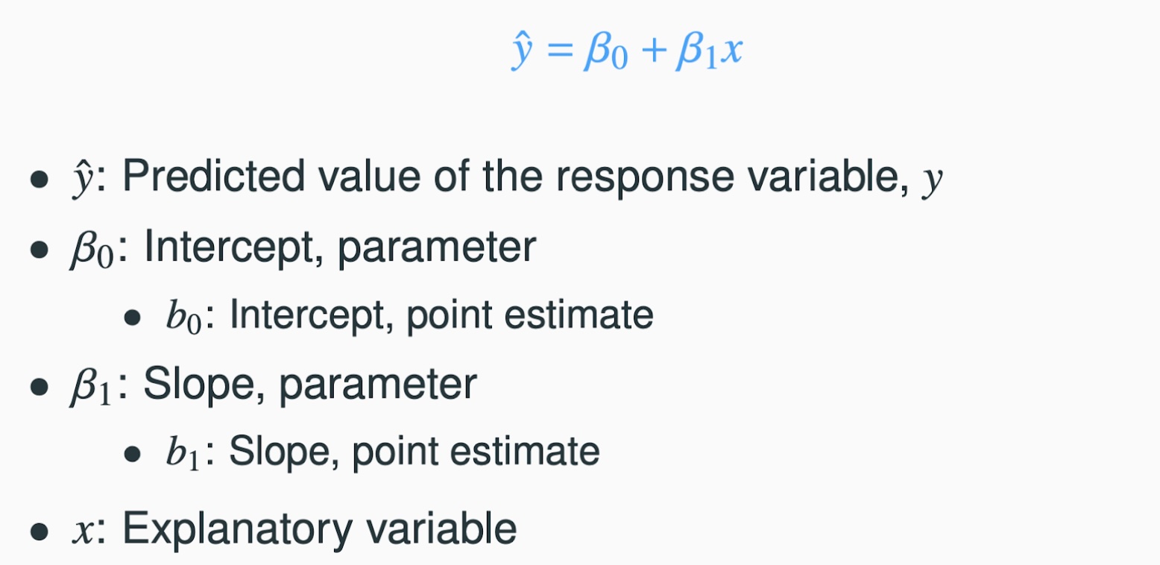Click the "Intercept, parameter" text
The height and width of the screenshot is (565, 1160).
pyautogui.click(x=339, y=247)
